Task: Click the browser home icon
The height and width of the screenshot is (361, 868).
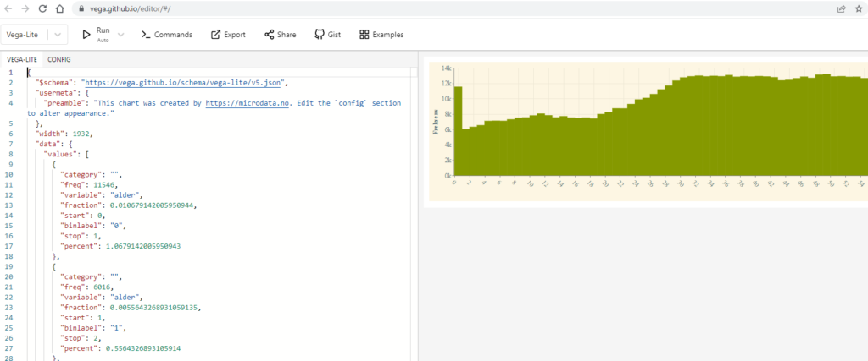Action: pos(59,8)
